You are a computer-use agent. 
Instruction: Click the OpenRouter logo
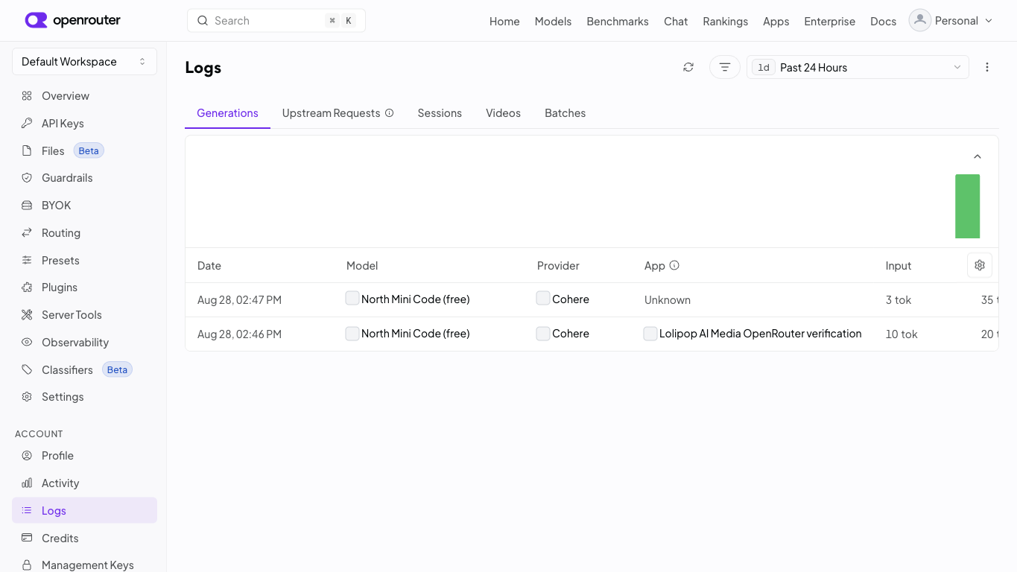pyautogui.click(x=72, y=20)
